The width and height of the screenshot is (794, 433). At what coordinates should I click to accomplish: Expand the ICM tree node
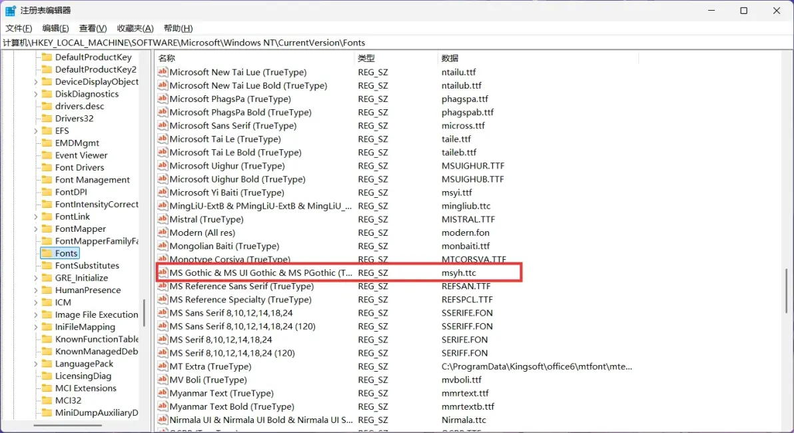tap(35, 302)
